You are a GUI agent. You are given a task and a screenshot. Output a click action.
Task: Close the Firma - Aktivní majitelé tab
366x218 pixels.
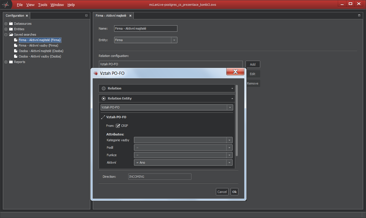pyautogui.click(x=130, y=16)
